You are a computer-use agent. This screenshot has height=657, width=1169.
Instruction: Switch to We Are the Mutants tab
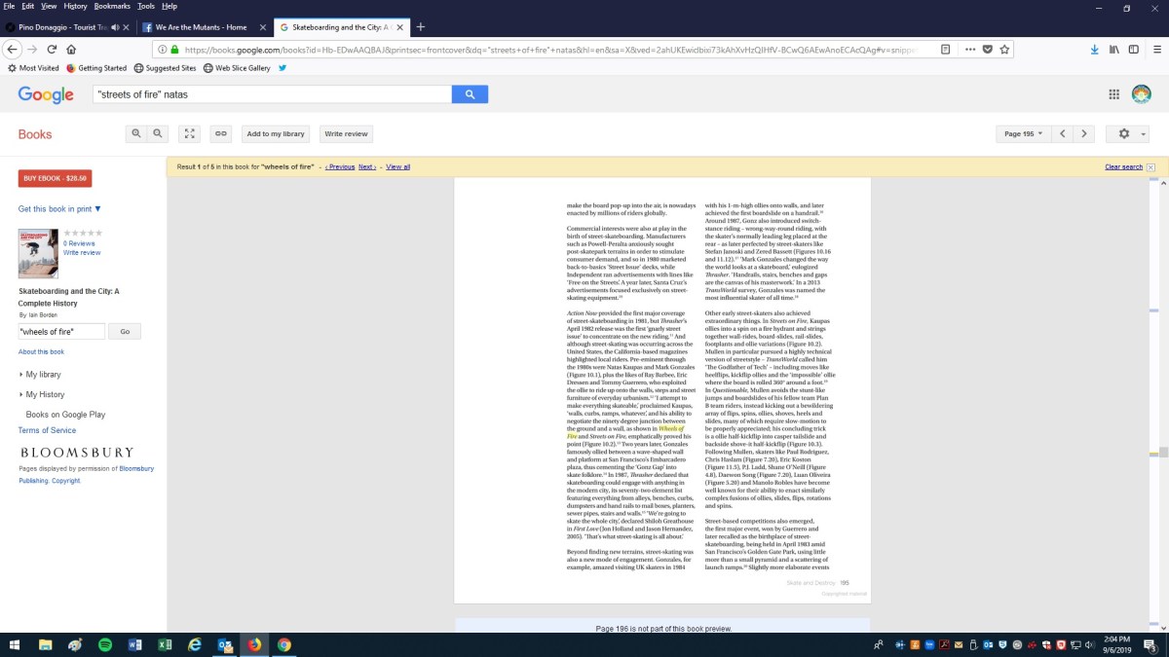[x=200, y=27]
